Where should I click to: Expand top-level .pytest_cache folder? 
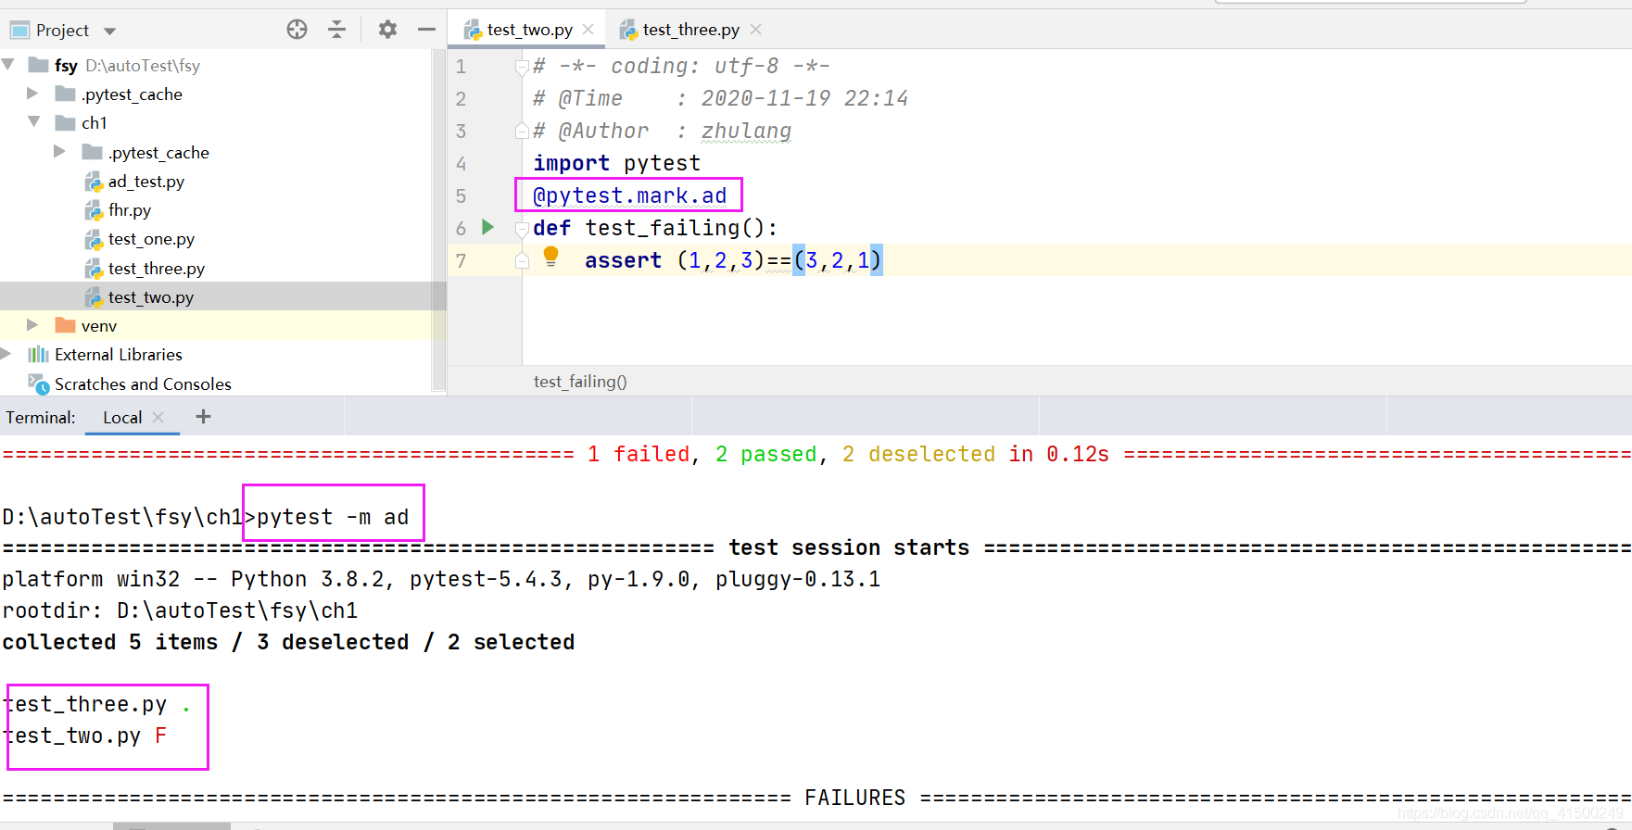(x=32, y=94)
